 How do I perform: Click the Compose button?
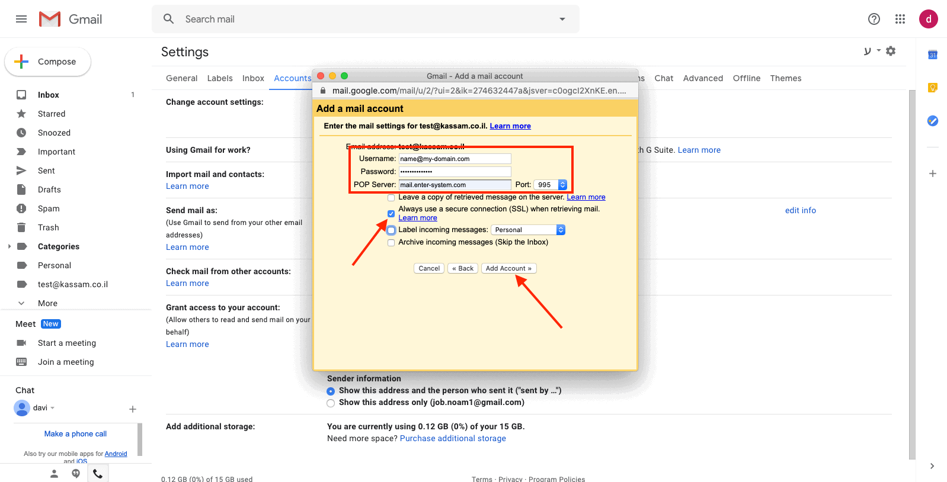pyautogui.click(x=48, y=62)
